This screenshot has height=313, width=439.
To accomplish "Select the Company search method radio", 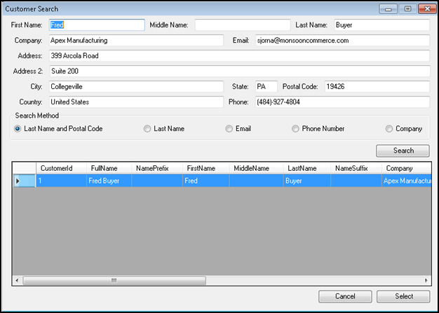I will click(389, 129).
